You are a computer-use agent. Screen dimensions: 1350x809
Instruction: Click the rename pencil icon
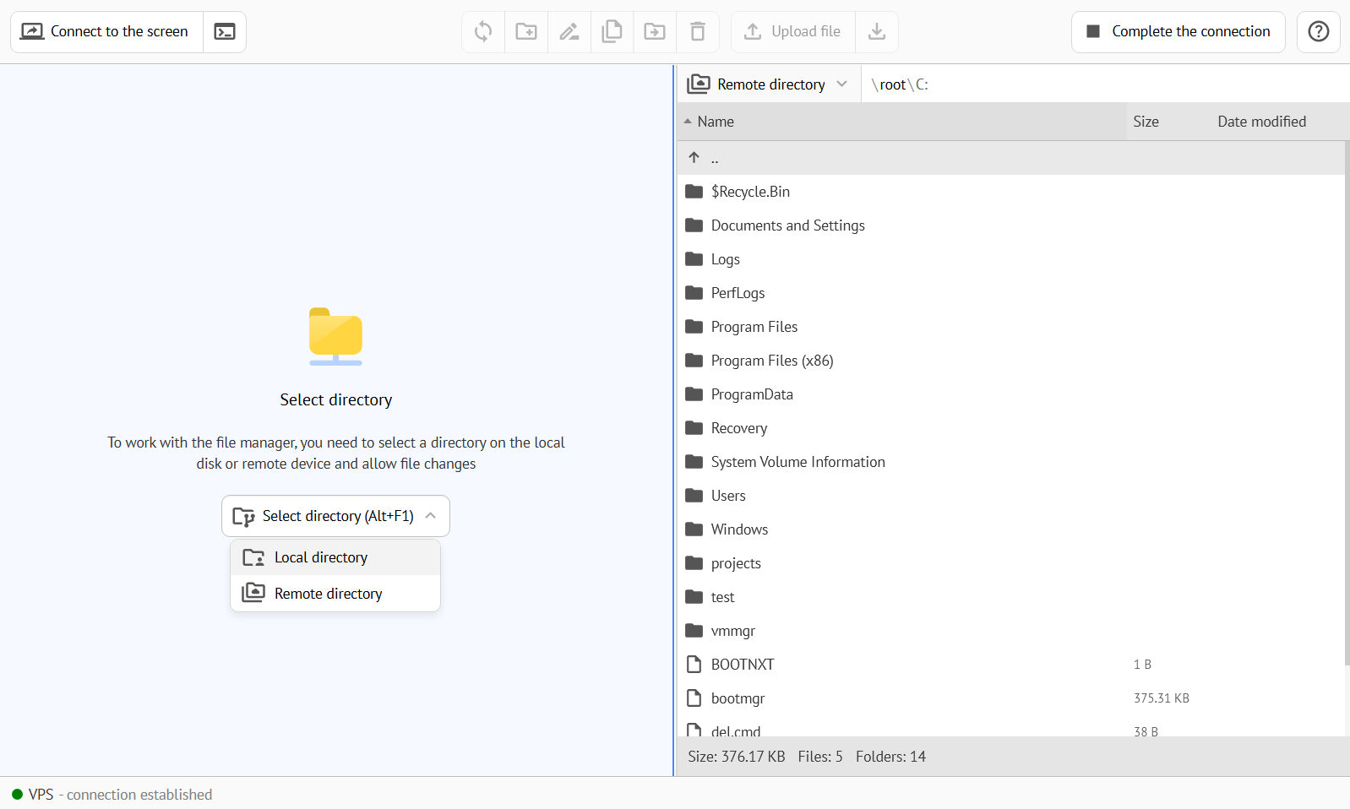point(569,32)
